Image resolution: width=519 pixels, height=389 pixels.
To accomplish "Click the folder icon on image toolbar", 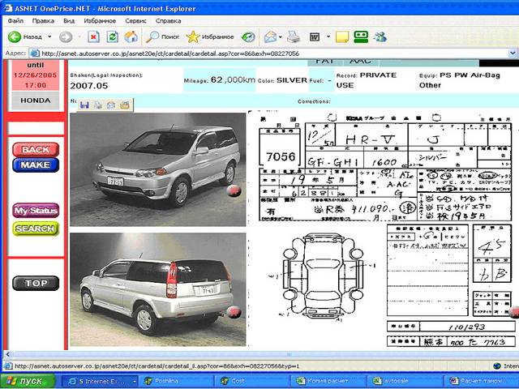I will [x=124, y=105].
